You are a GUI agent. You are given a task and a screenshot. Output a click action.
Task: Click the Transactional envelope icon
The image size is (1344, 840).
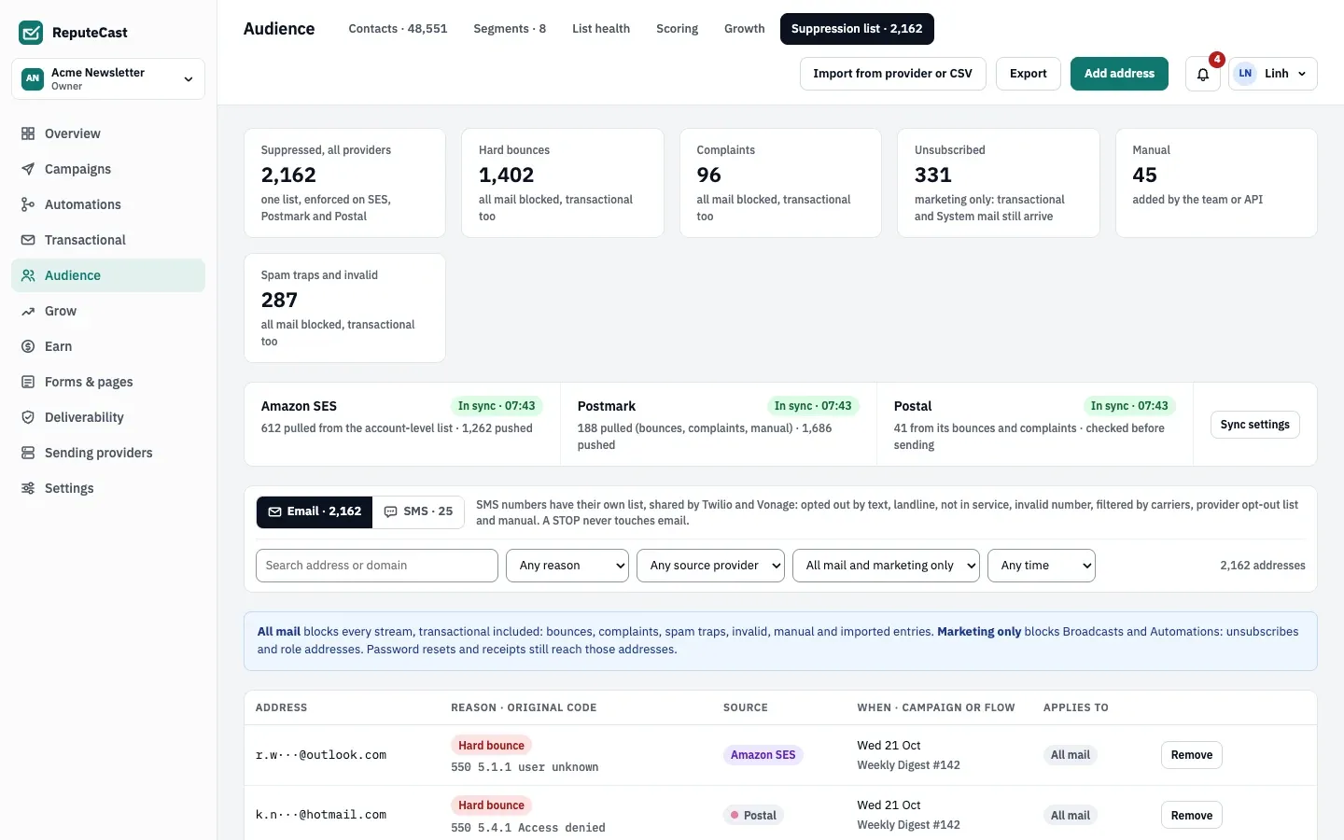(28, 240)
